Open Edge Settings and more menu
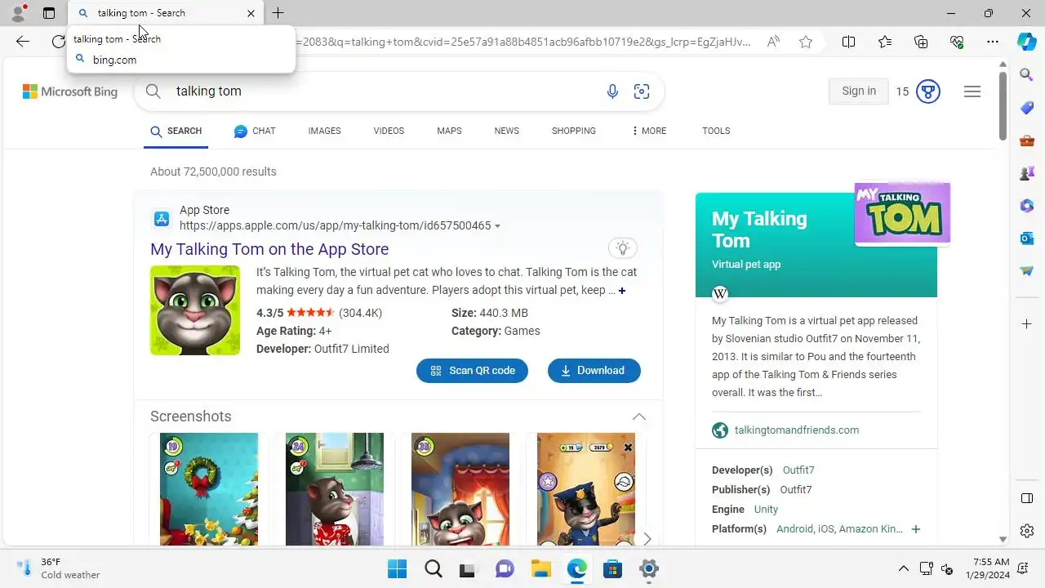The height and width of the screenshot is (588, 1045). (x=993, y=42)
